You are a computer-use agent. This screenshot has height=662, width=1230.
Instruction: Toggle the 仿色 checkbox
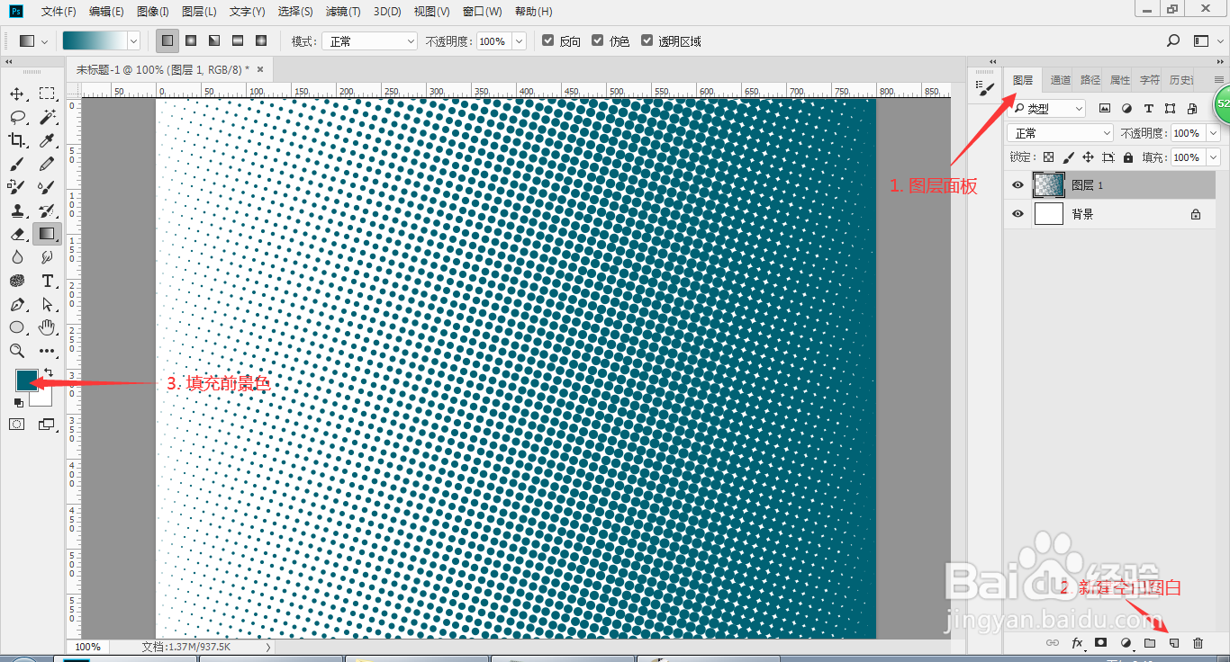(x=597, y=40)
